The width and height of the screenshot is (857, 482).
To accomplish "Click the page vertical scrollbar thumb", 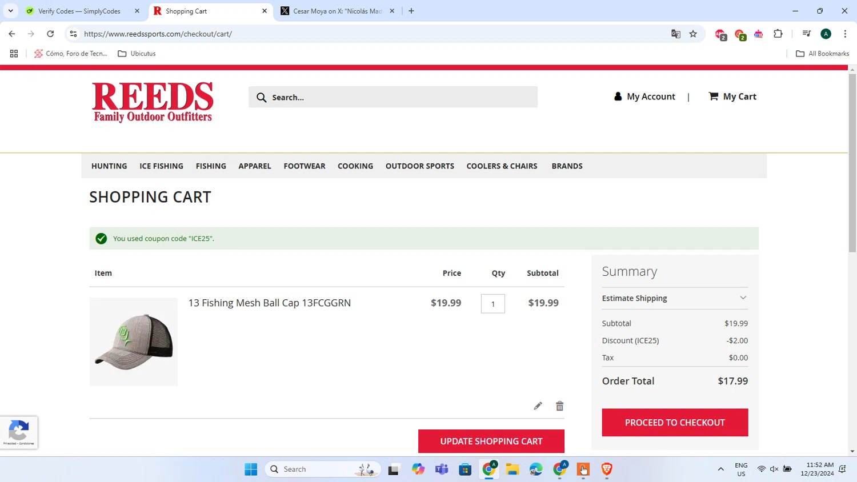I will tap(852, 163).
